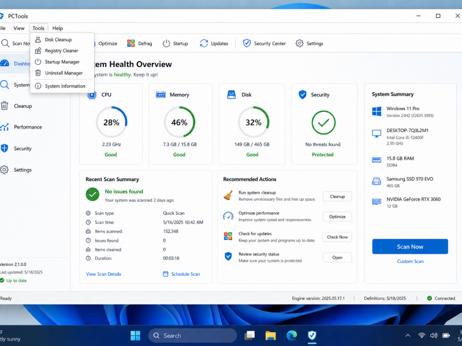Click the 15.8 GB RAM icon
This screenshot has width=462, height=346.
(377, 160)
